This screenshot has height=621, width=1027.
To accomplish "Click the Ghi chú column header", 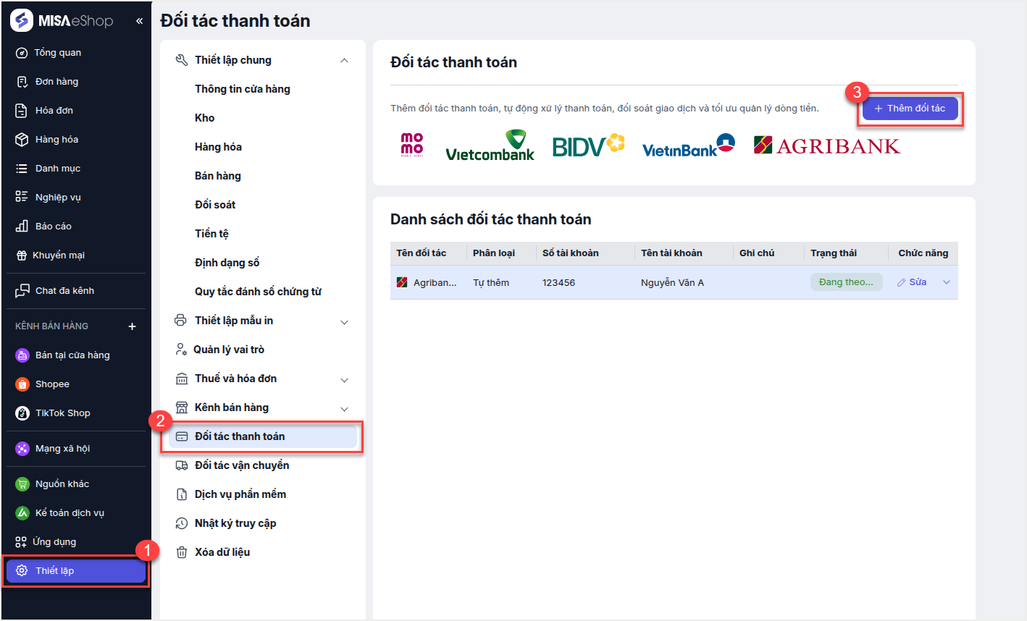I will click(x=757, y=253).
